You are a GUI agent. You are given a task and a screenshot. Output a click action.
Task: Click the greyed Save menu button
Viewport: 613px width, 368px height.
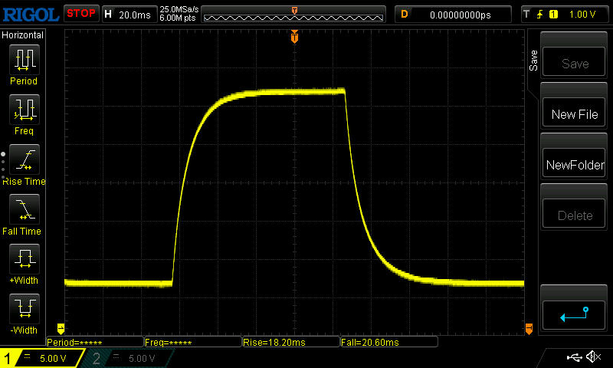pyautogui.click(x=574, y=62)
